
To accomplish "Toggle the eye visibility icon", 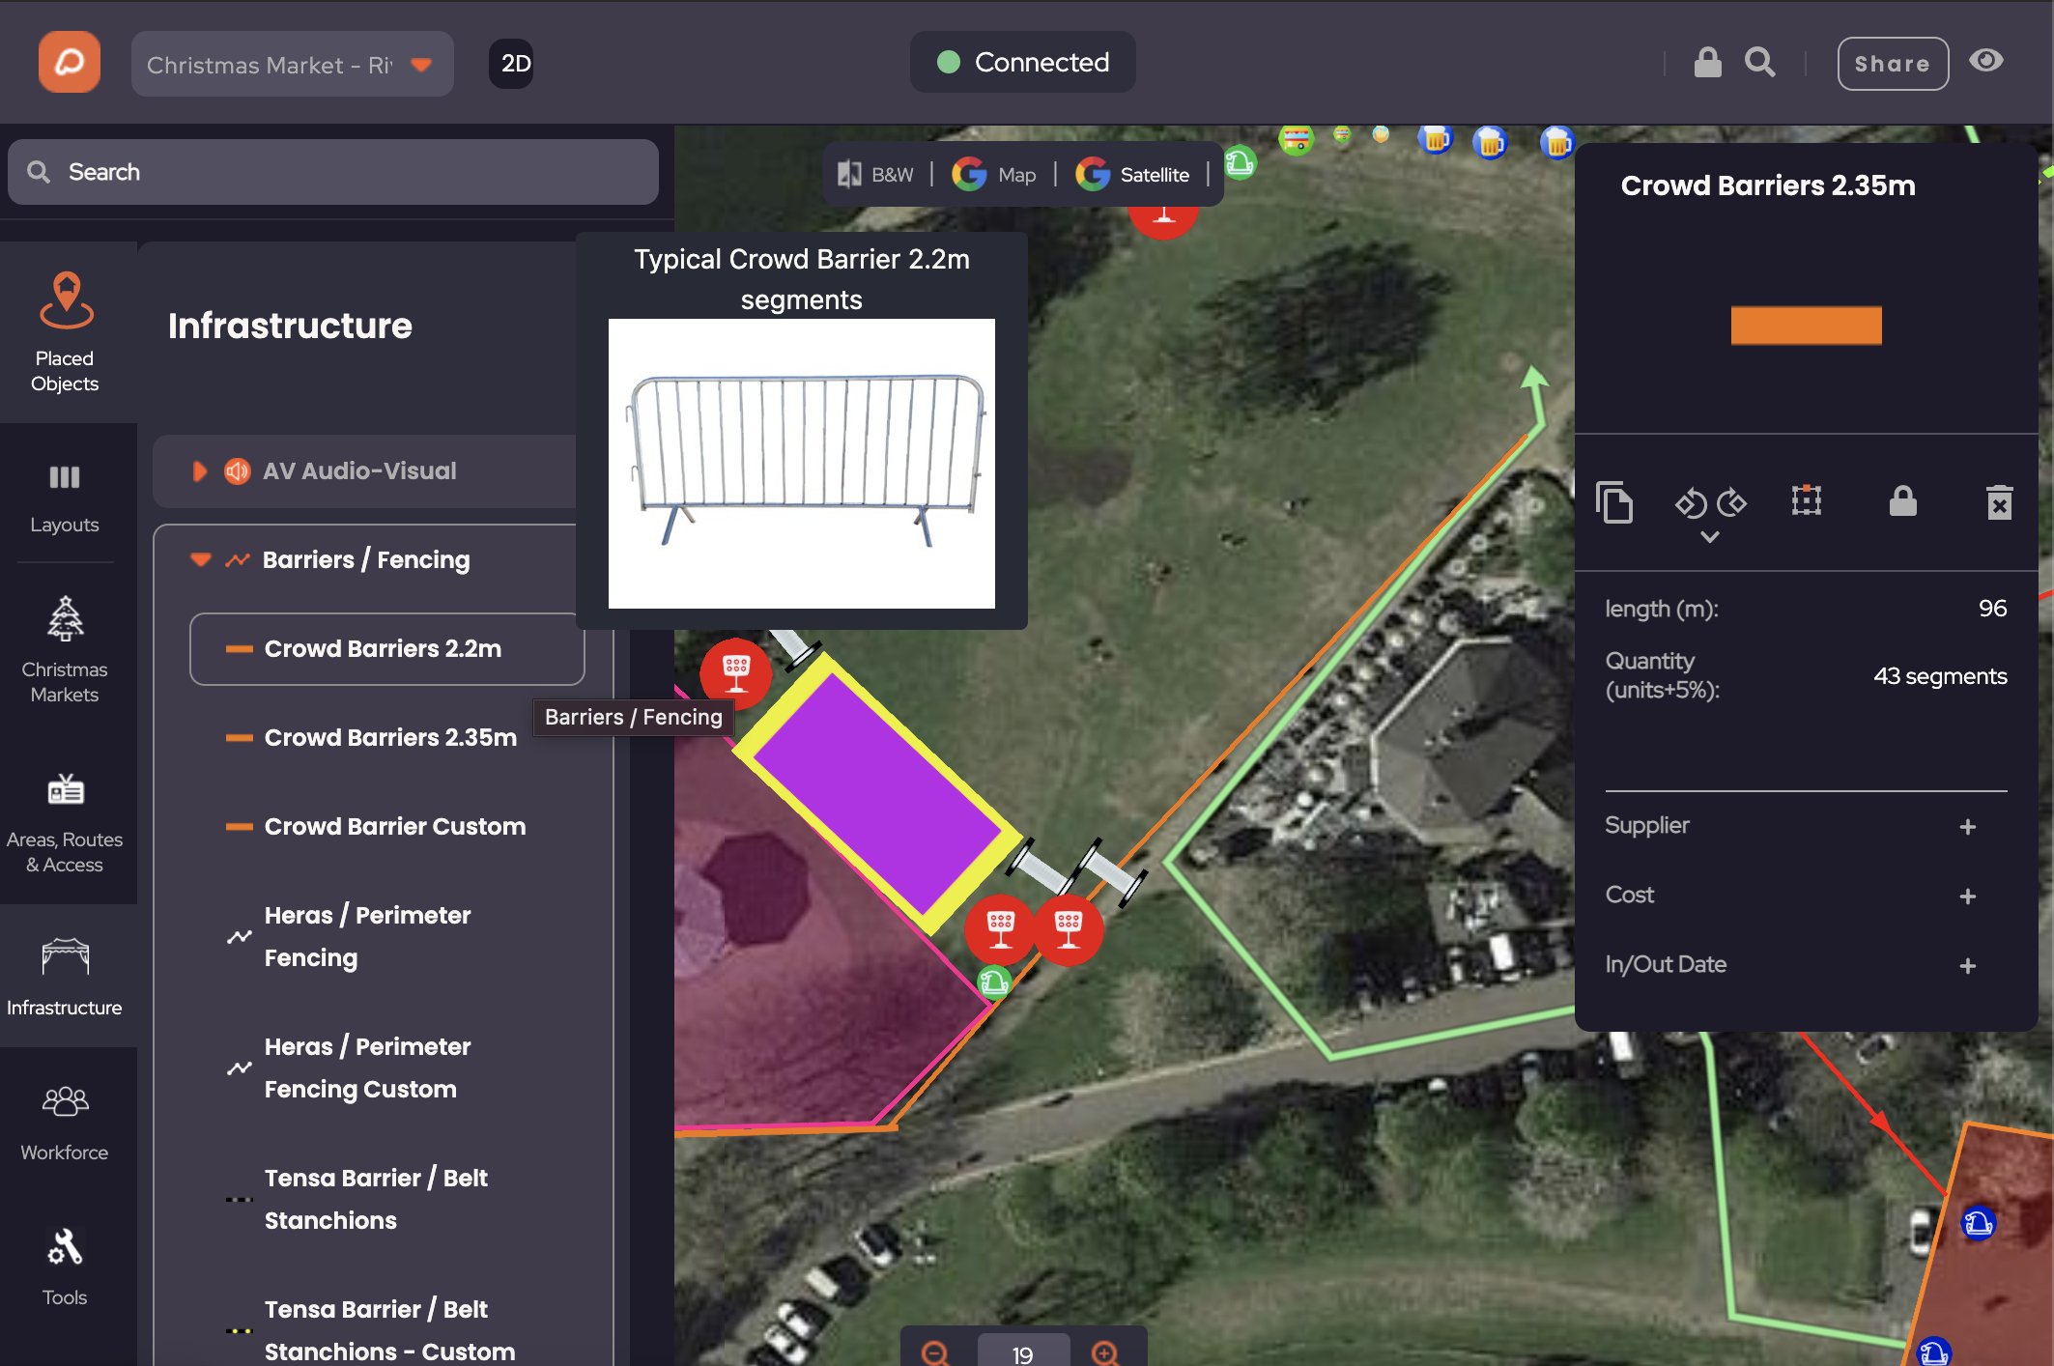I will [x=1986, y=62].
